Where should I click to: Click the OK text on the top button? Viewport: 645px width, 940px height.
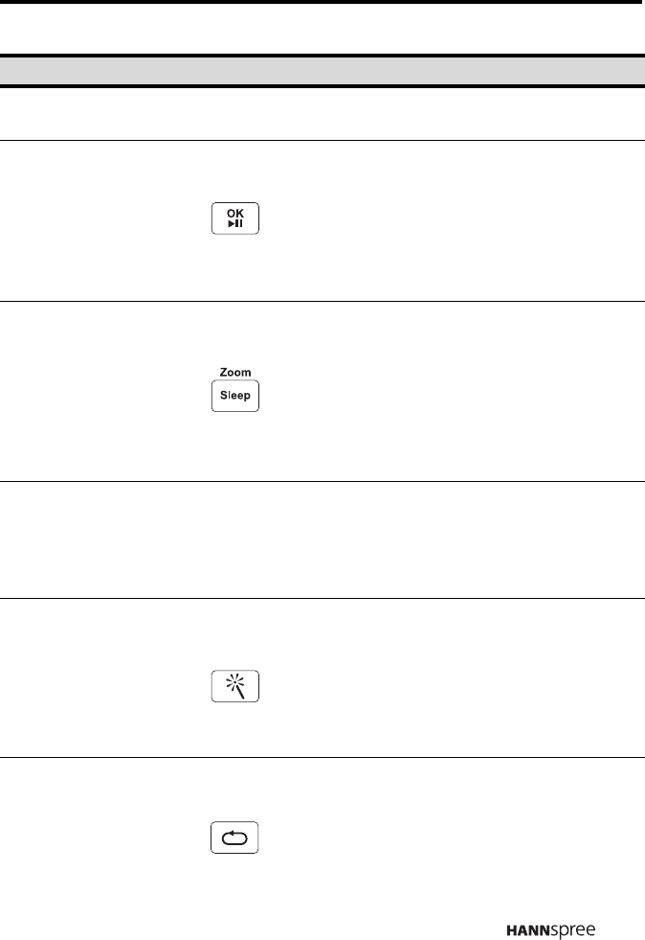point(234,212)
